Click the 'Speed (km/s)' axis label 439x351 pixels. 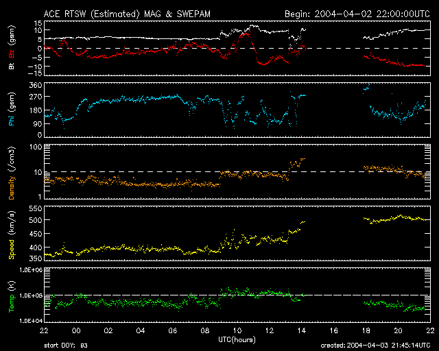point(12,235)
